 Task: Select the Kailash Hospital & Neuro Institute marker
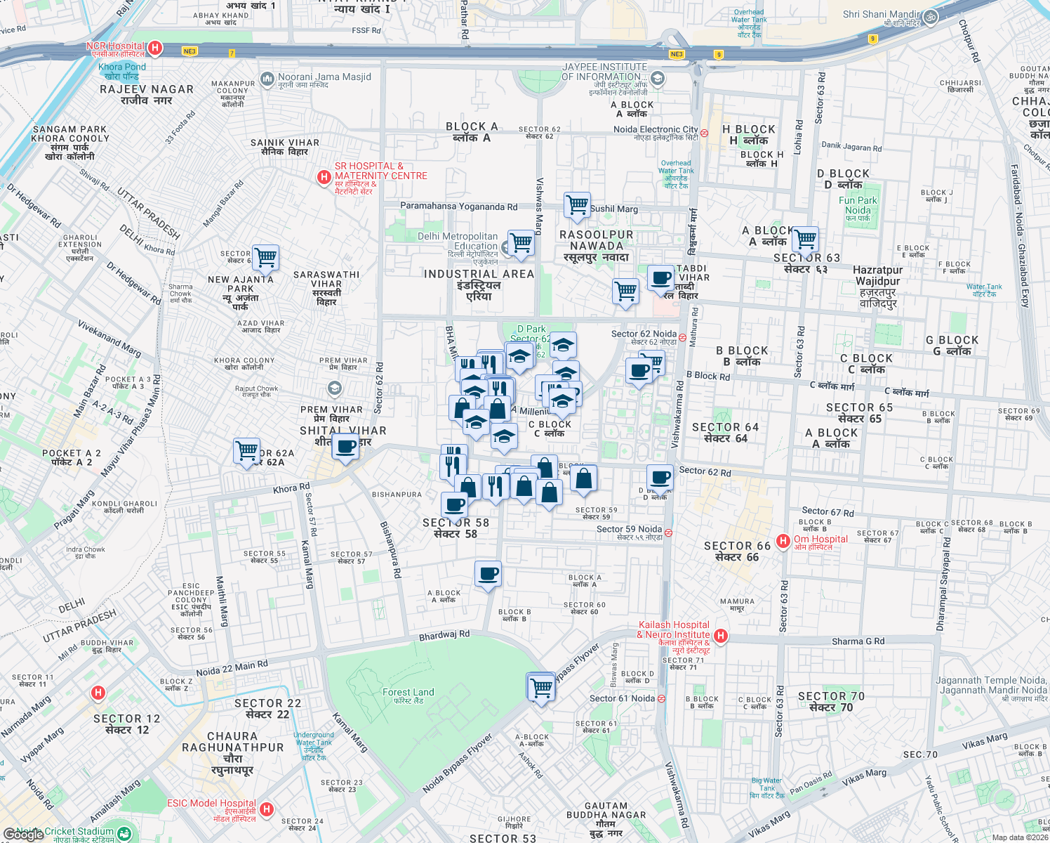point(722,634)
